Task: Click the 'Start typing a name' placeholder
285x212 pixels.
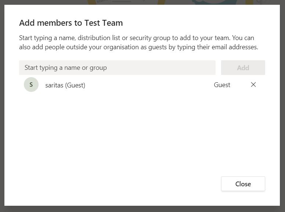Action: point(66,68)
